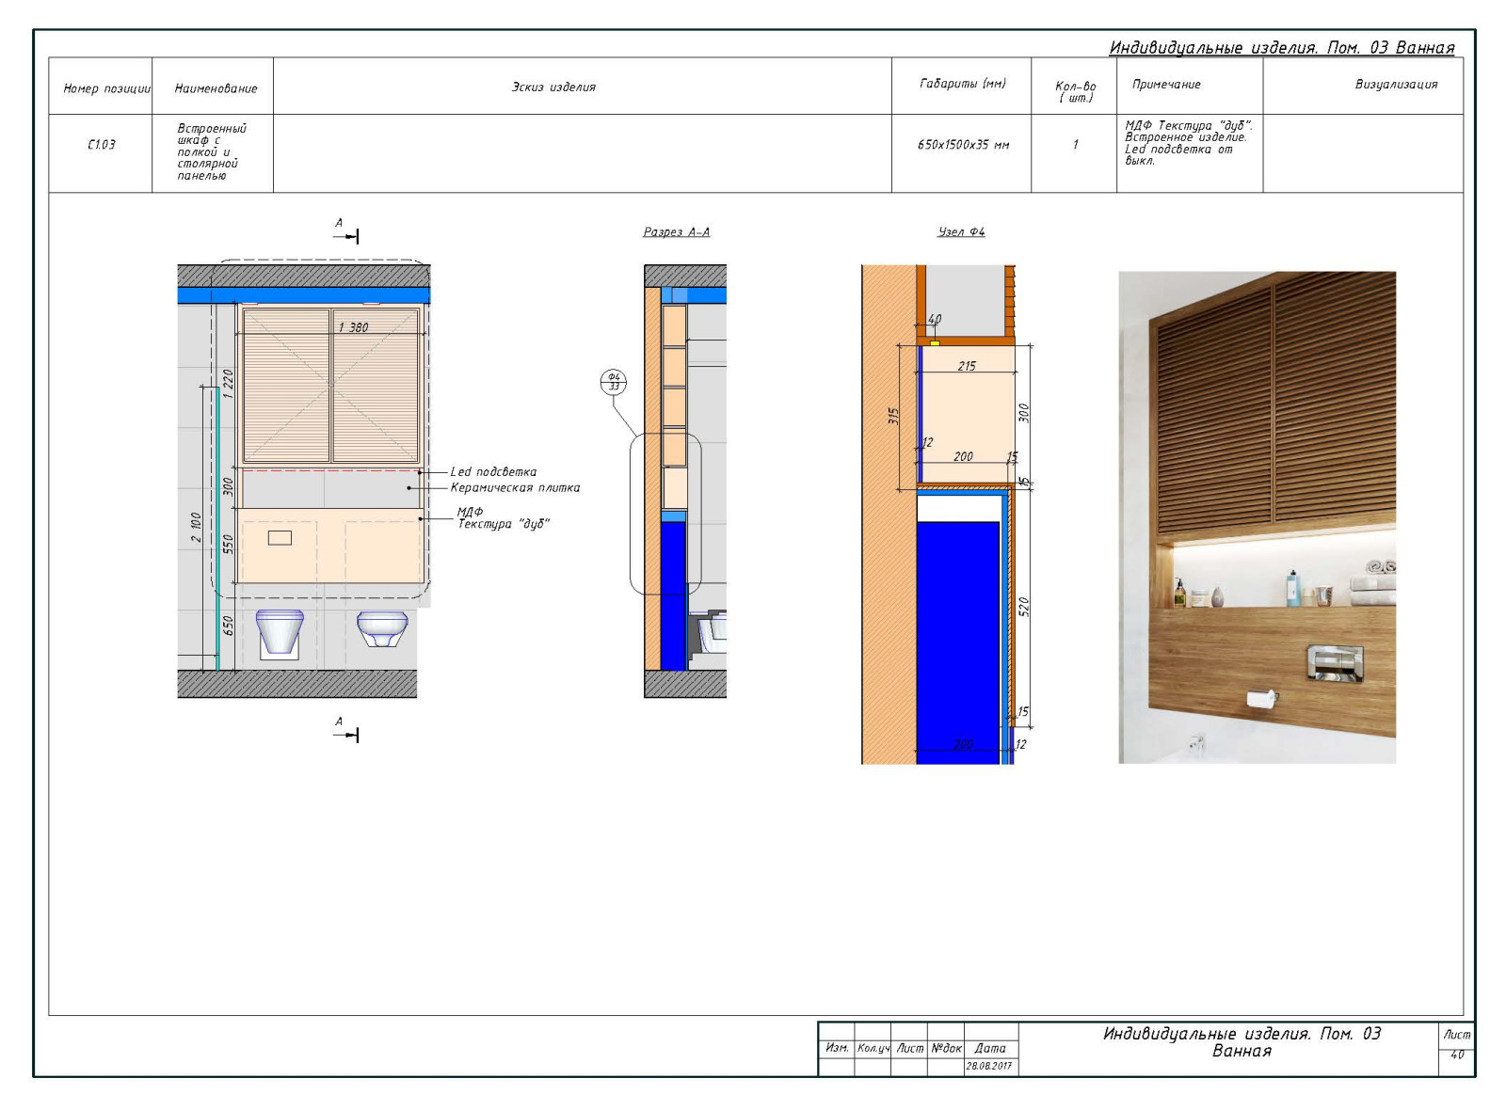Click the toilet paper holder in the render
This screenshot has width=1506, height=1110.
(x=1260, y=700)
